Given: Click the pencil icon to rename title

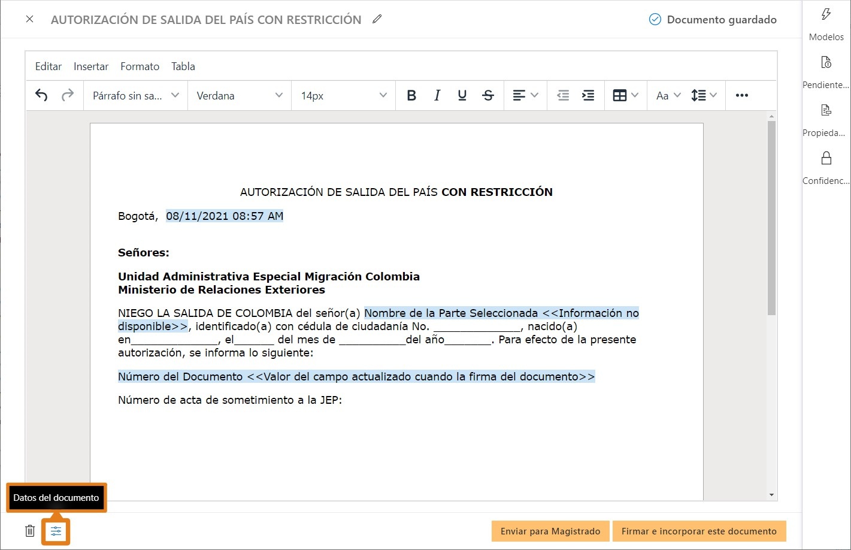Looking at the screenshot, I should click(x=377, y=19).
